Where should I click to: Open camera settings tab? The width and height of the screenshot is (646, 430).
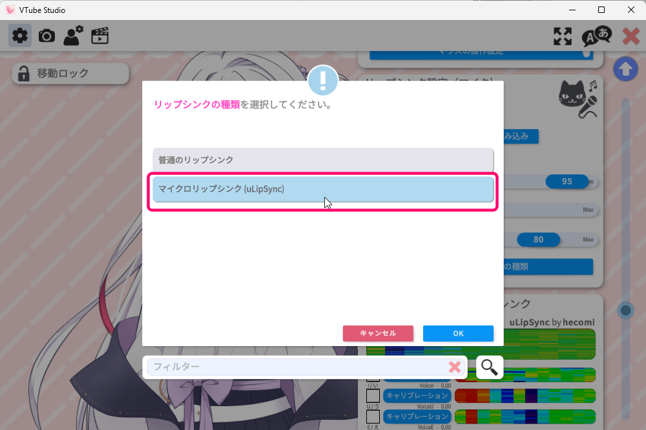47,36
